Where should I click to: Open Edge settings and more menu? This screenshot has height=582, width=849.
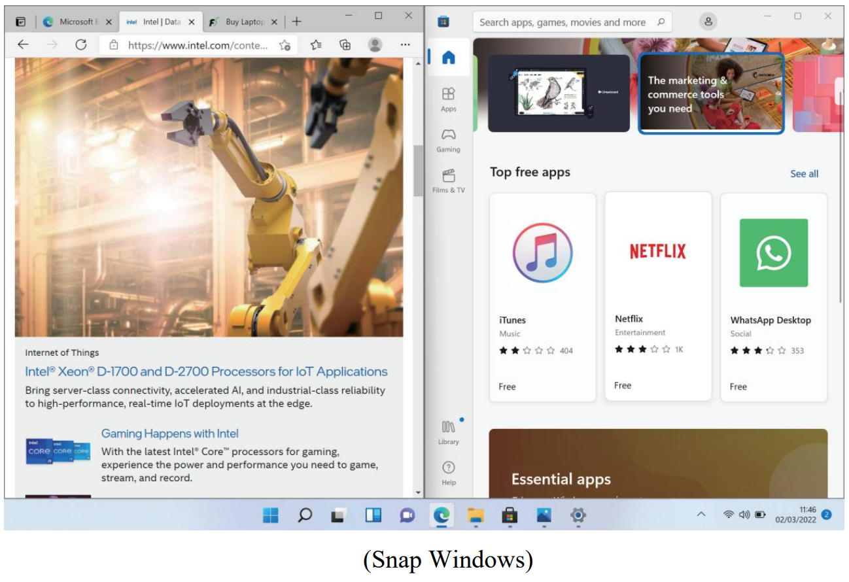(x=405, y=44)
